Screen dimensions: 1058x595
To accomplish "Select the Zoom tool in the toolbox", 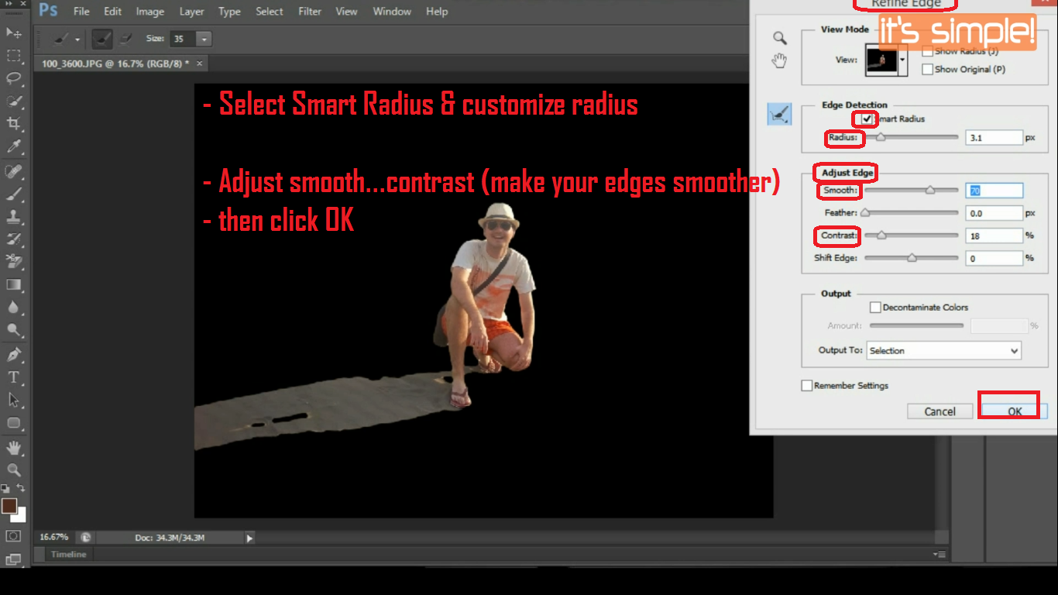I will point(14,470).
